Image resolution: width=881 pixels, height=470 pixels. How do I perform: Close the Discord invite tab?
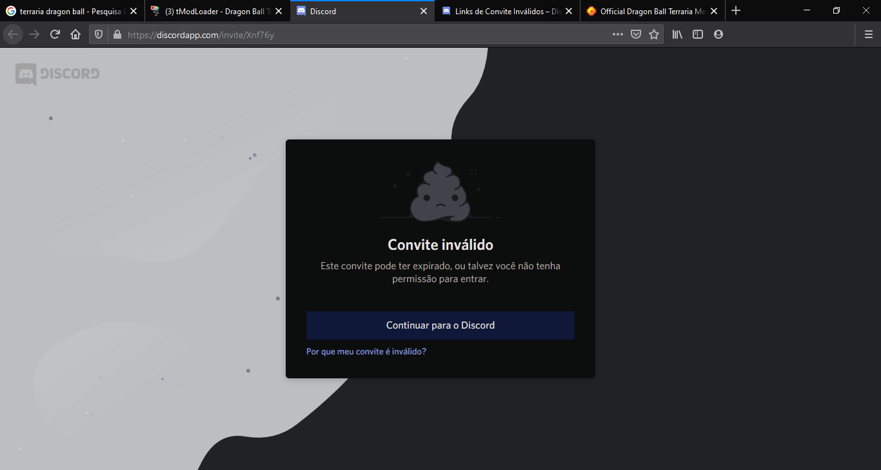point(424,11)
